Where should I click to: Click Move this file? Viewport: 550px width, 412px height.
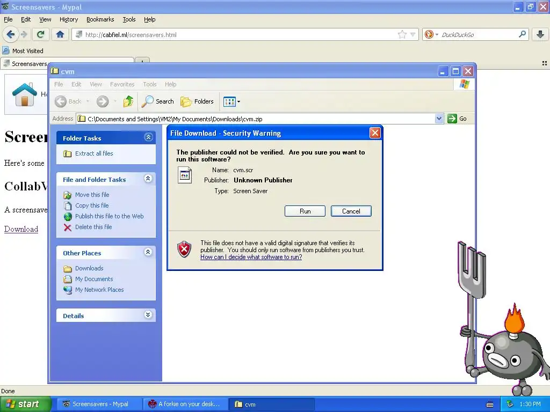click(x=92, y=195)
